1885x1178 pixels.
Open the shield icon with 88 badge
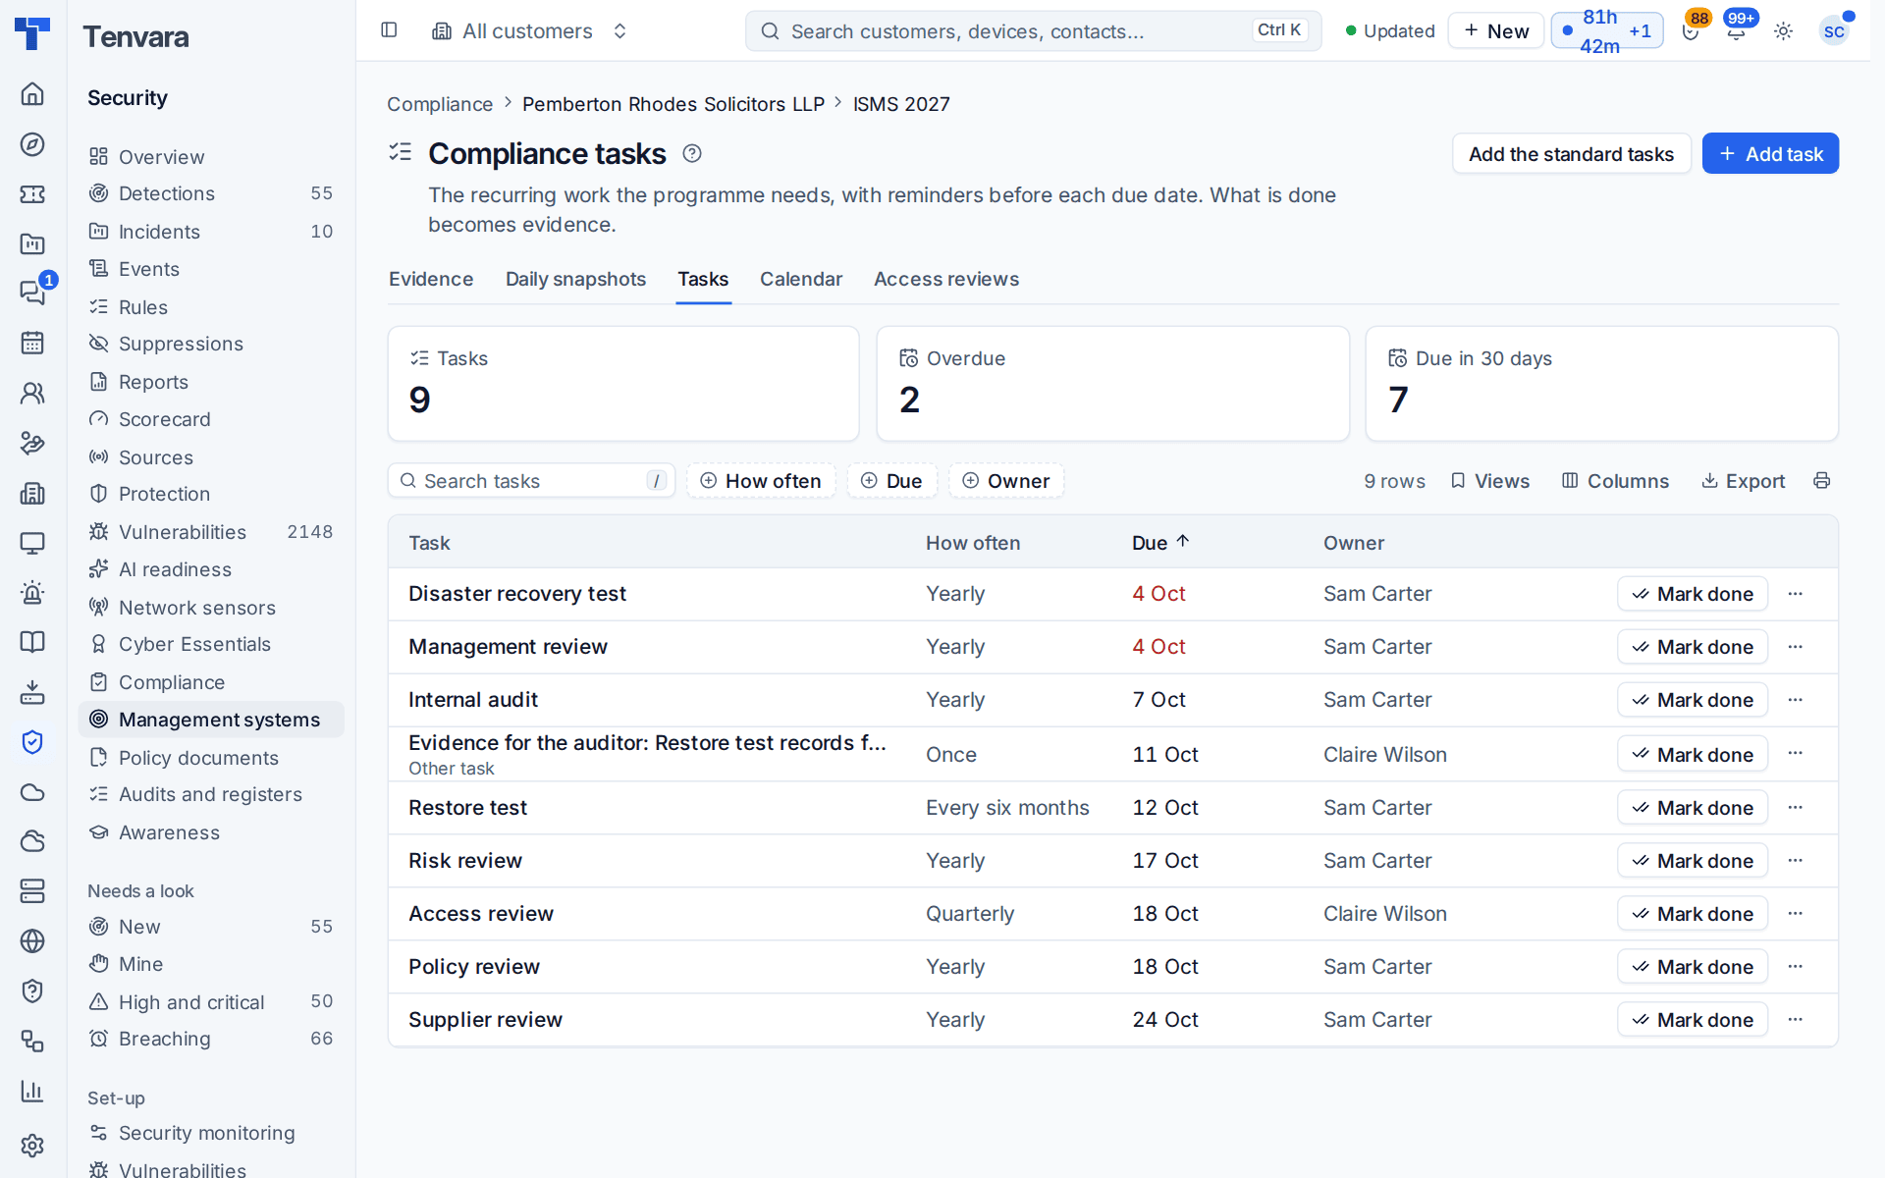coord(1692,30)
